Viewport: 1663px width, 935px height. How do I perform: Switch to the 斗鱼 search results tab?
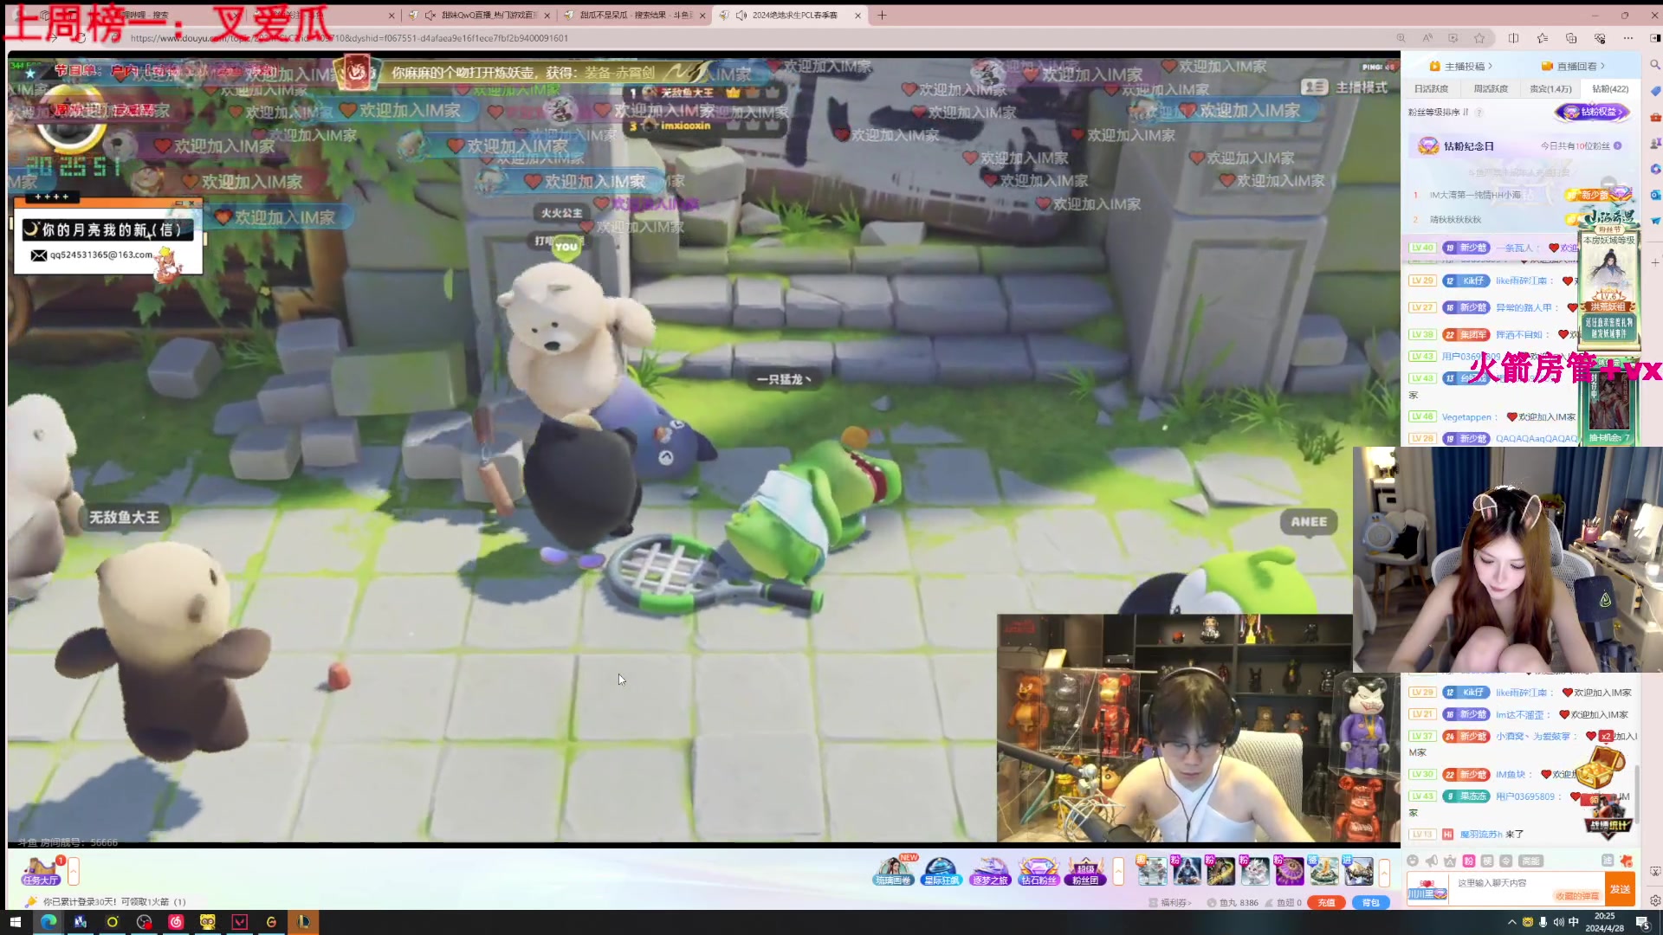634,15
